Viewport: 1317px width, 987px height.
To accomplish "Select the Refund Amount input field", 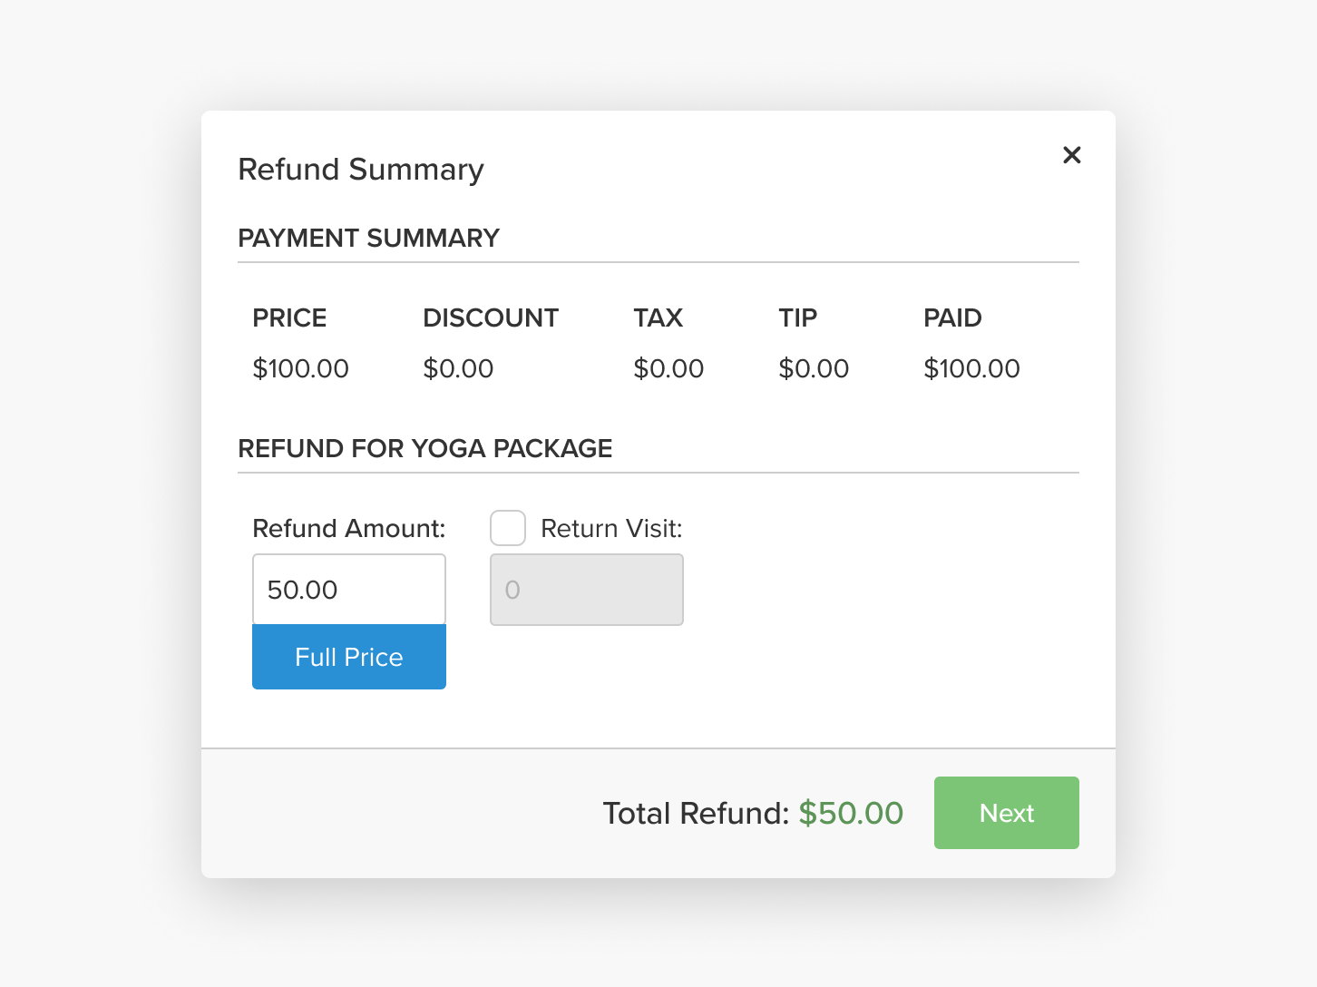I will point(348,589).
